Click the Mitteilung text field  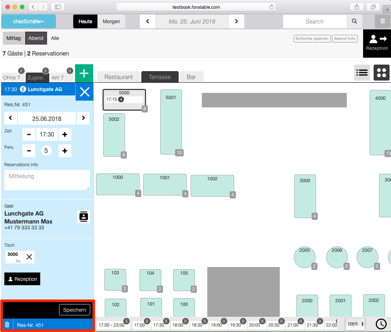click(47, 180)
